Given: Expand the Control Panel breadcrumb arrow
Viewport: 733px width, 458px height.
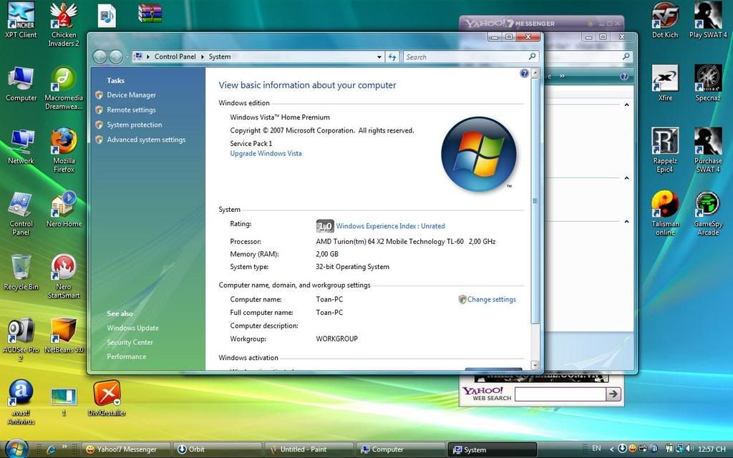Looking at the screenshot, I should click(203, 57).
